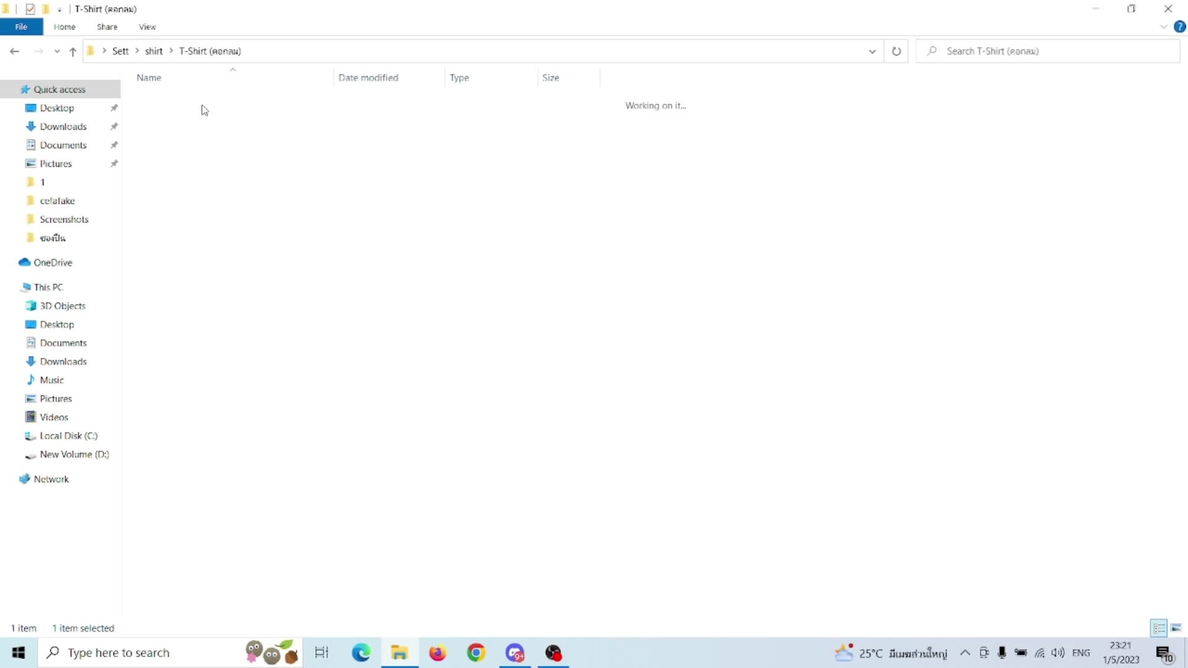Open Firefox from the taskbar
This screenshot has width=1188, height=668.
(x=437, y=653)
